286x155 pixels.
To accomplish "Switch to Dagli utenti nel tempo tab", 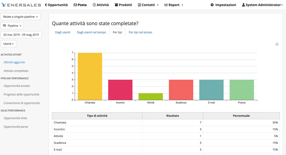I will click(x=92, y=32).
